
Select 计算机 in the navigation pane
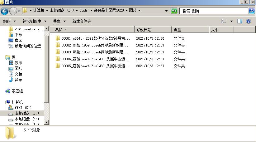pos(17,102)
